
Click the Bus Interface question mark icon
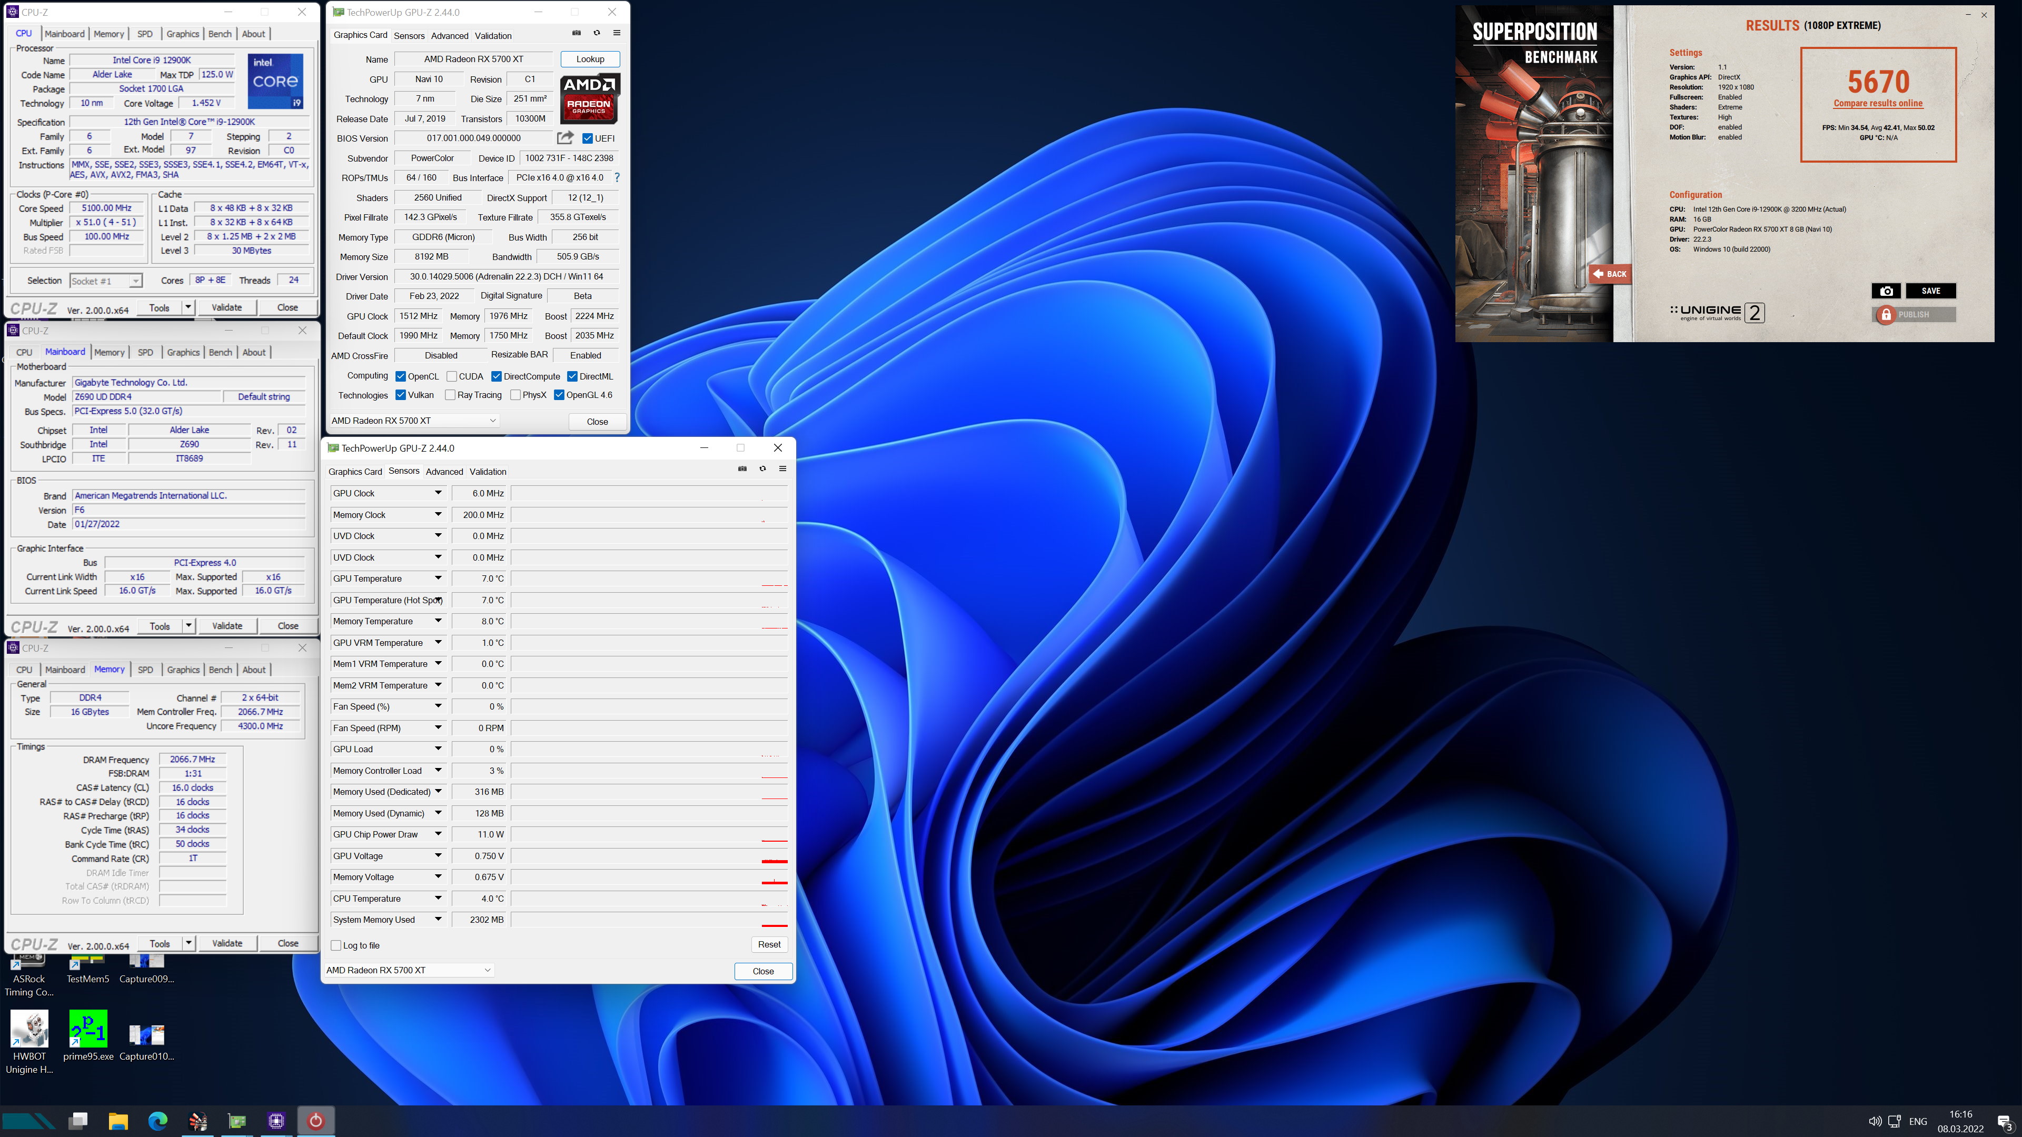click(617, 177)
